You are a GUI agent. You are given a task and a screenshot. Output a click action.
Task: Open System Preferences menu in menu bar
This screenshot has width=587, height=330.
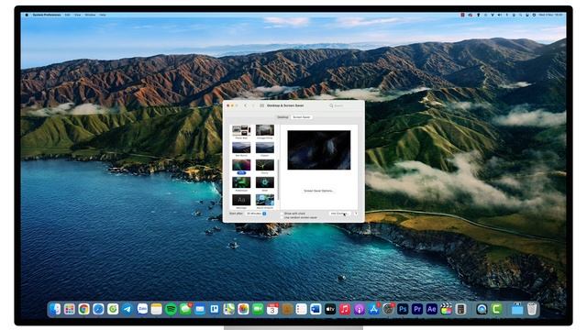tap(47, 15)
